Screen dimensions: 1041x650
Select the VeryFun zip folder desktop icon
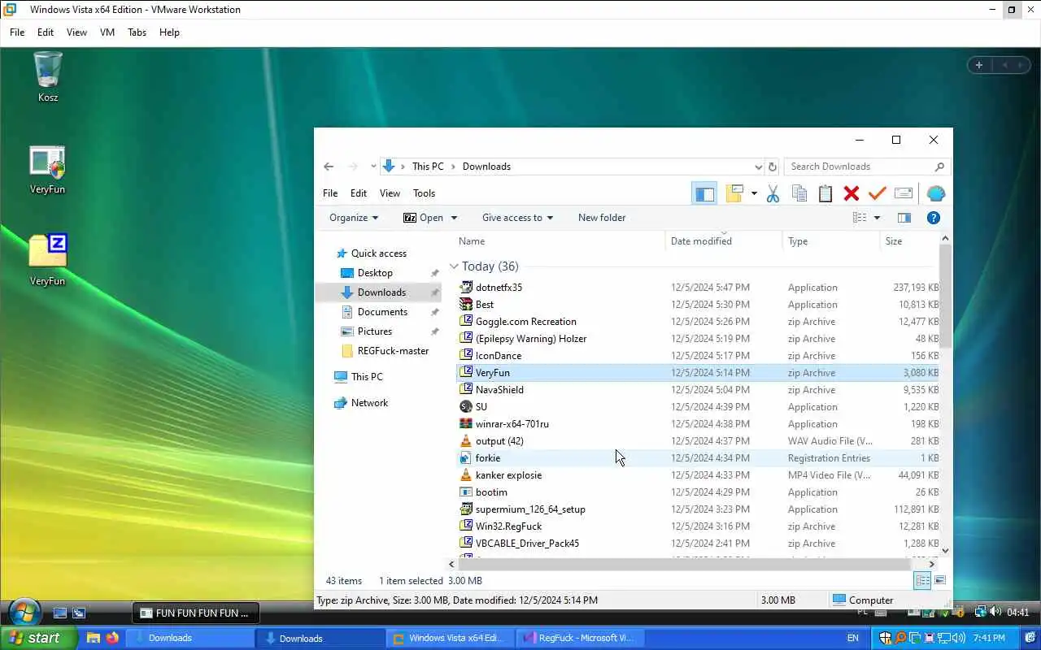(47, 260)
